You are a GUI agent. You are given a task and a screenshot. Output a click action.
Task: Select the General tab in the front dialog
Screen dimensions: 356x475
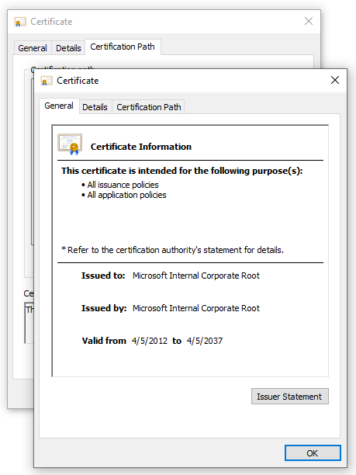59,106
